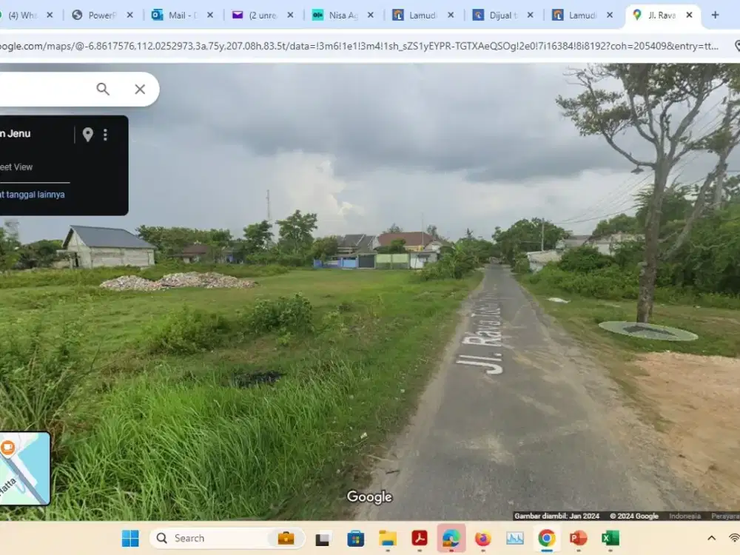Click the location pin icon in Street View panel

[88, 135]
